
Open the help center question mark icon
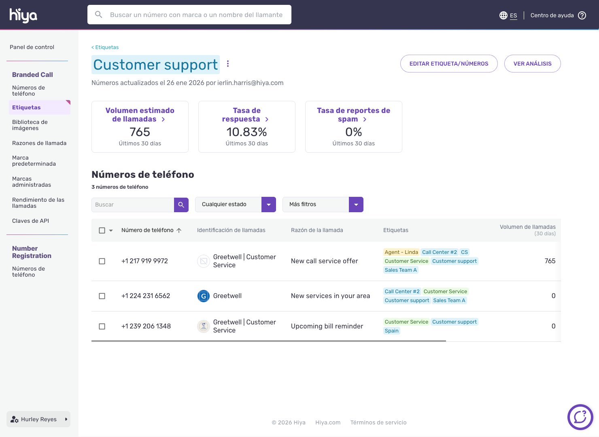pos(582,15)
